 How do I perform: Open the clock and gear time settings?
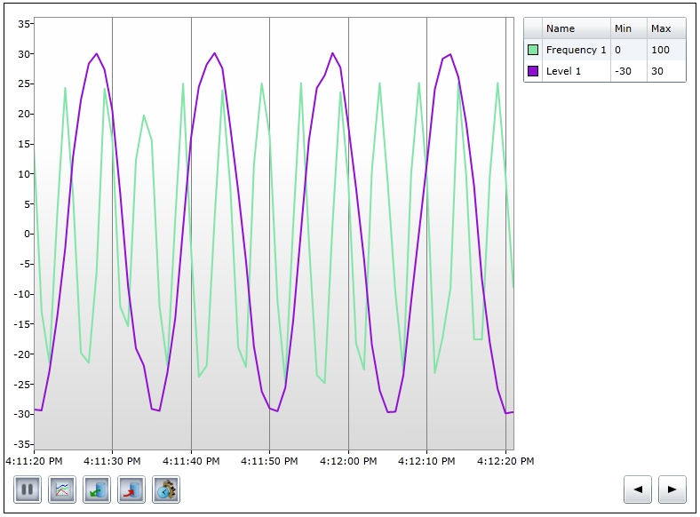[166, 489]
